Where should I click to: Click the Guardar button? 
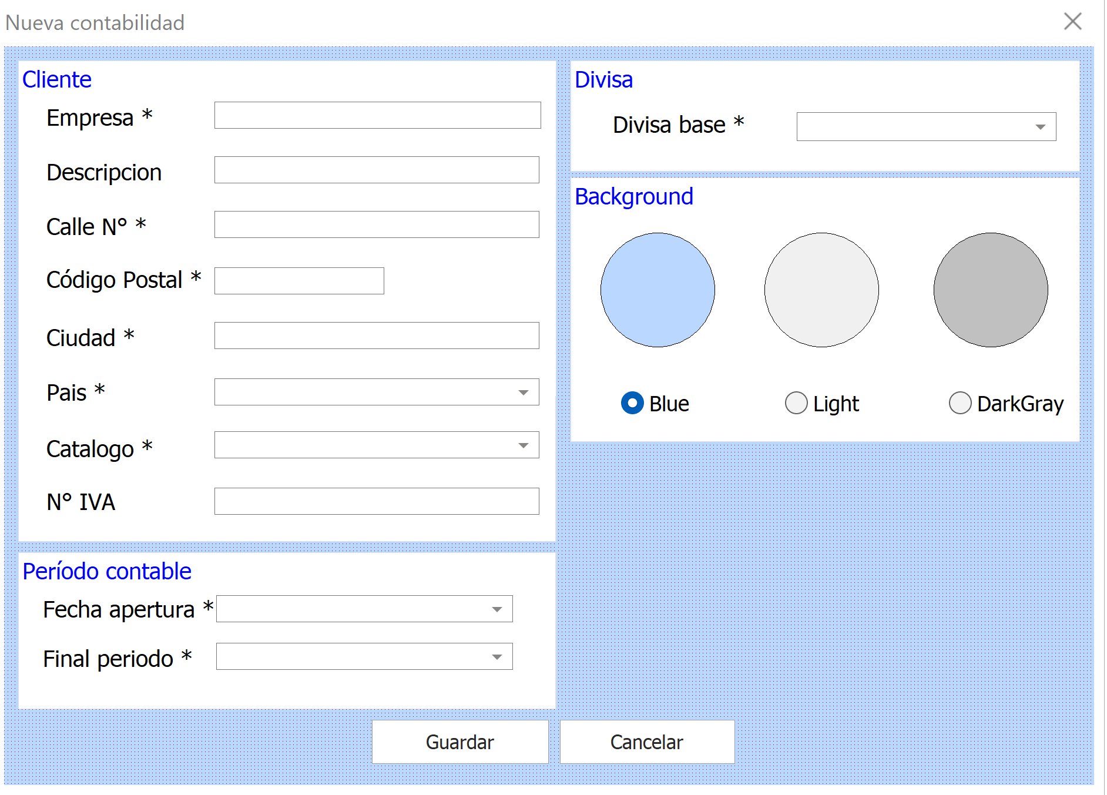pos(460,742)
